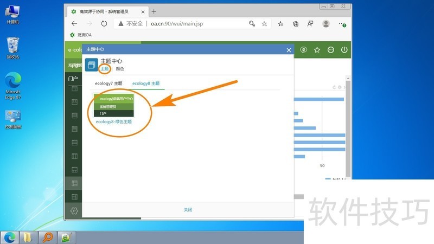
Task: Open the user profile avatar
Action: click(x=326, y=24)
